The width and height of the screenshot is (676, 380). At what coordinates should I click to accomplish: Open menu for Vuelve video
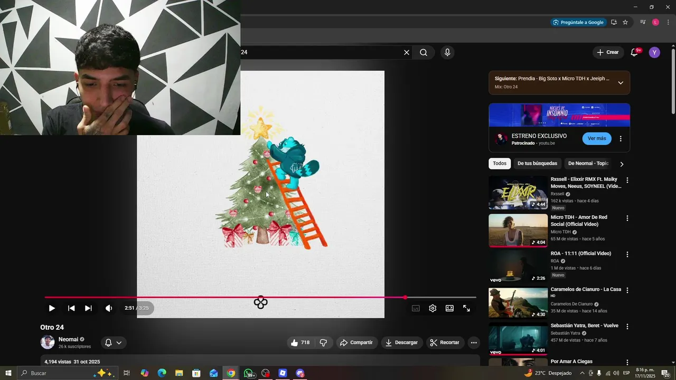tap(627, 327)
